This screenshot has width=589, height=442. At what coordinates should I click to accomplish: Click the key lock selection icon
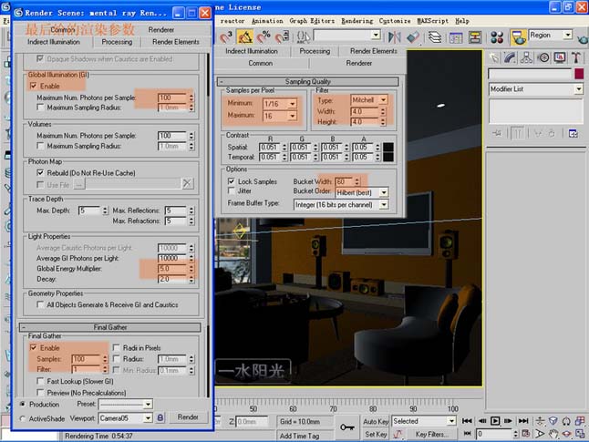coord(347,427)
